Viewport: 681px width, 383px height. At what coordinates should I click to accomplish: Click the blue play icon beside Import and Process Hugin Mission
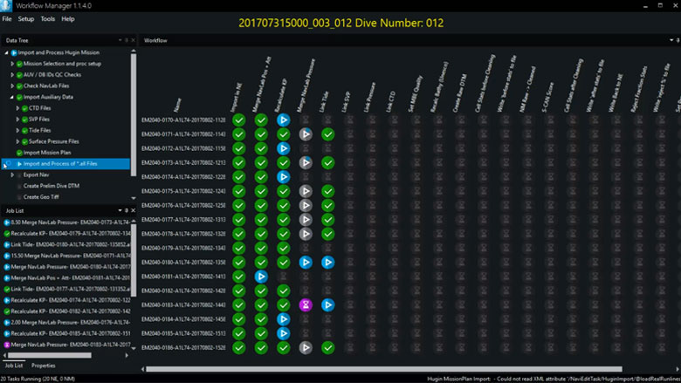pyautogui.click(x=14, y=53)
